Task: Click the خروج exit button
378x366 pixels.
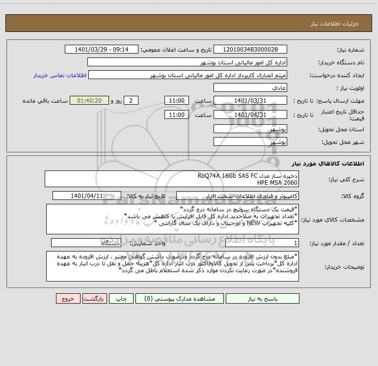Action: click(68, 298)
